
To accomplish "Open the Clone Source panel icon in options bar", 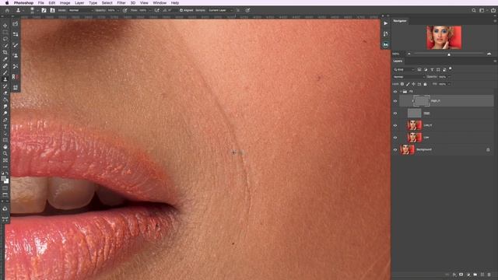I will pos(52,10).
